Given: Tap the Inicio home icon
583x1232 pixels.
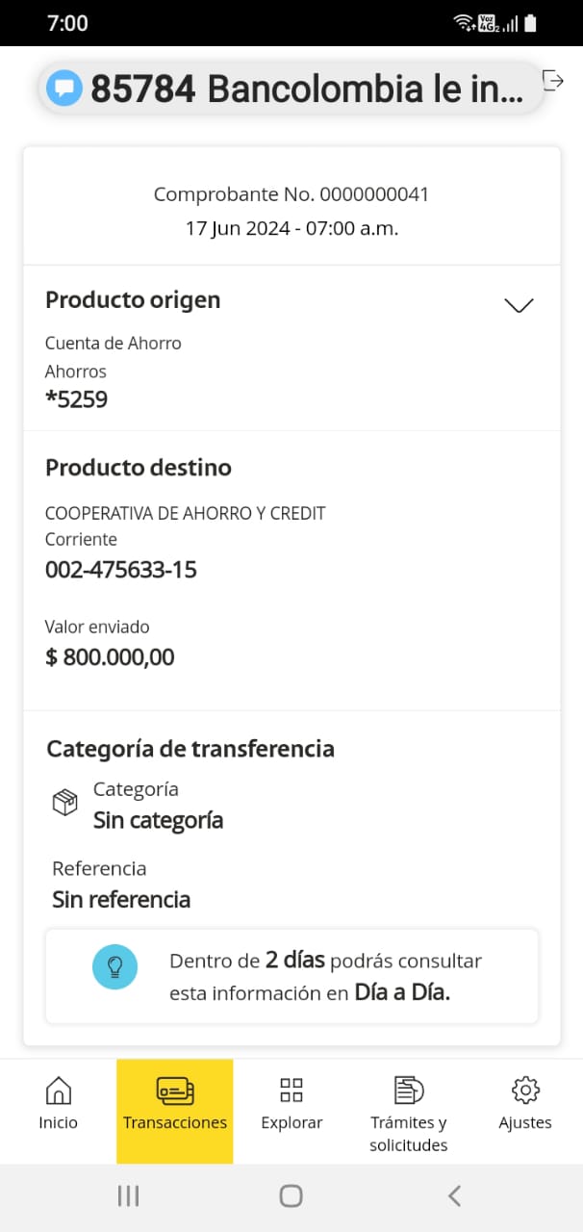Looking at the screenshot, I should tap(59, 1091).
